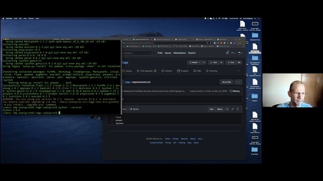Click the Contact GitHub footer link
The width and height of the screenshot is (323, 181).
[x=156, y=143]
